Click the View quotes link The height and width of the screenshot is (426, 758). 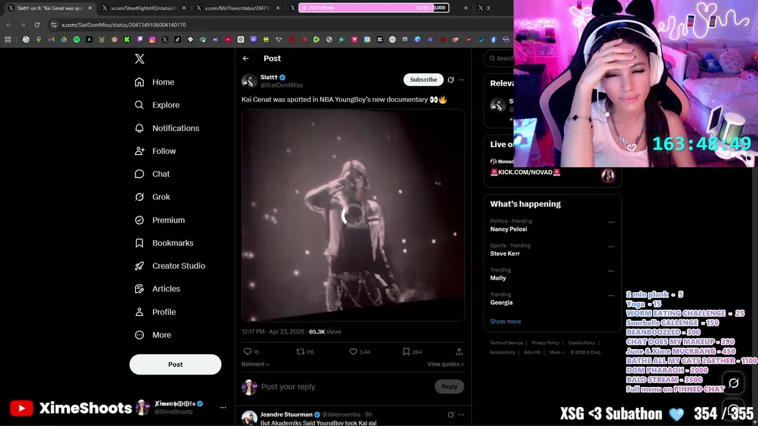445,364
